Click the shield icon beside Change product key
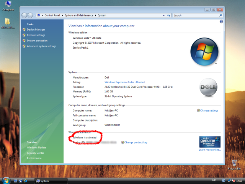This screenshot has height=184, width=245. click(x=122, y=142)
